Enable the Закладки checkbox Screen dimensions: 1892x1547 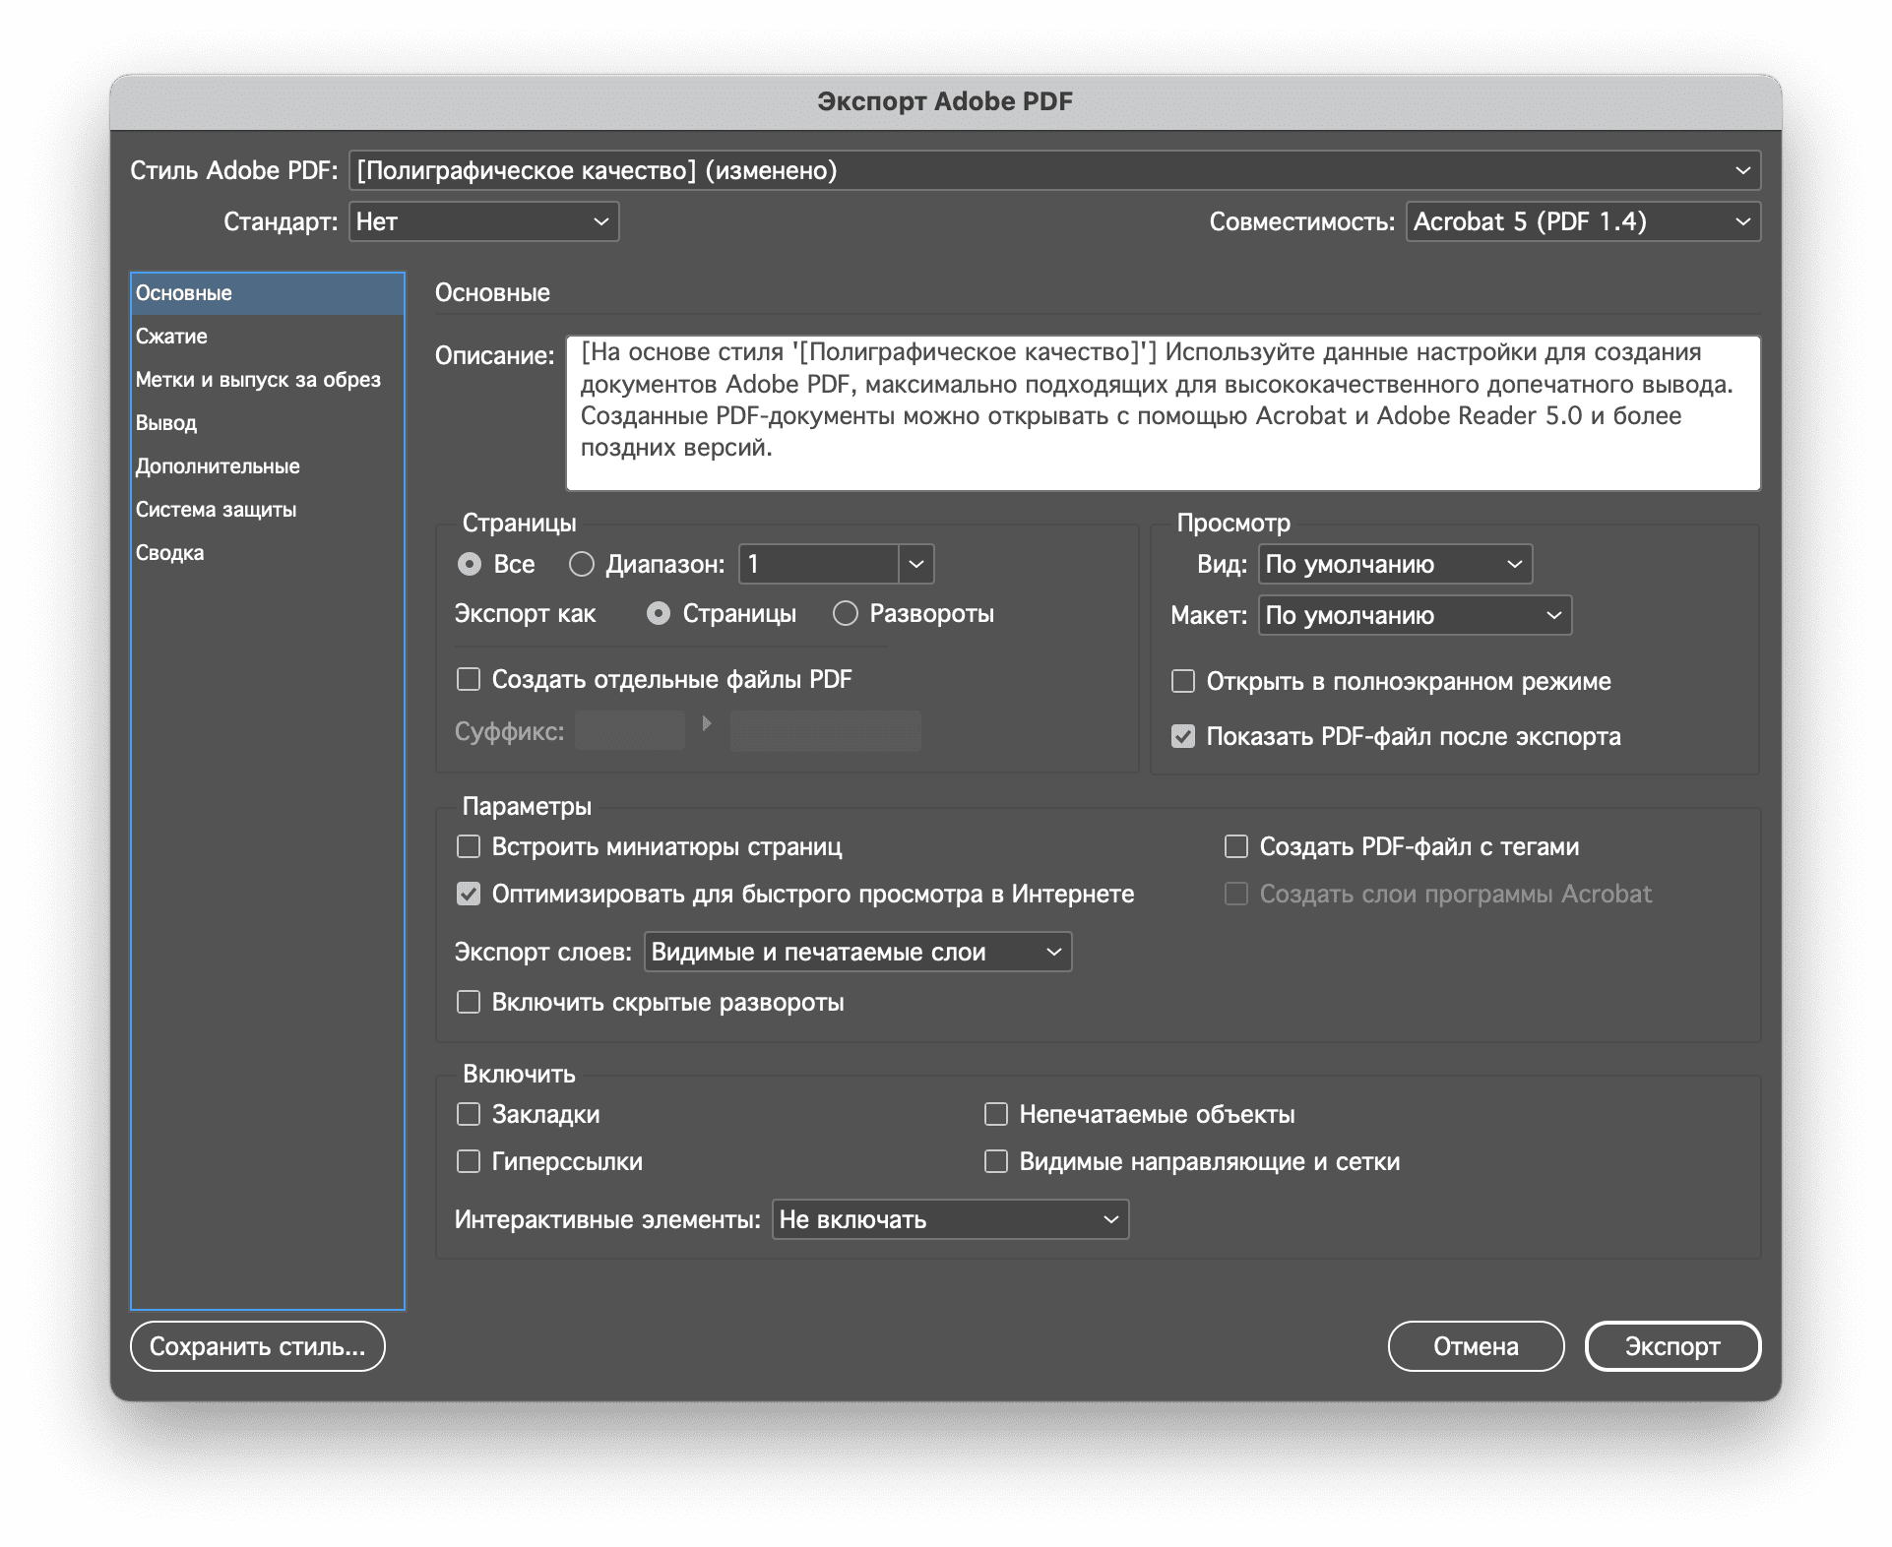coord(469,1114)
